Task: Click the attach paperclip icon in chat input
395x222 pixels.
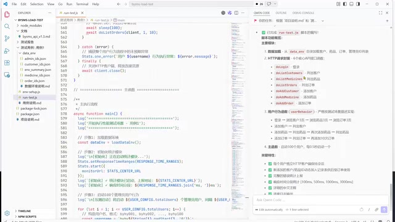Action: click(376, 210)
